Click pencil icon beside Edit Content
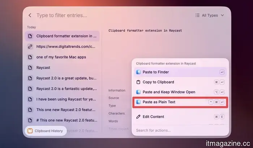The width and height of the screenshot is (253, 148). [x=138, y=117]
